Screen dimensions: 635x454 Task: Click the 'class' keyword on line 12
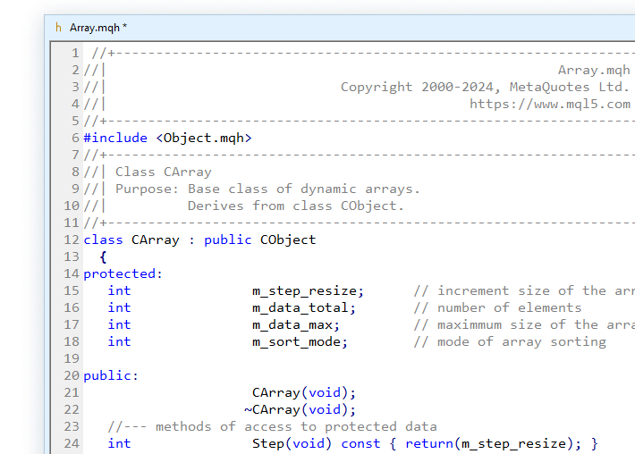(x=103, y=240)
